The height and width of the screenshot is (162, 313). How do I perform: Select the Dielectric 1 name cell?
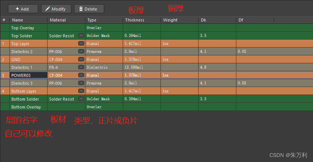pos(29,67)
